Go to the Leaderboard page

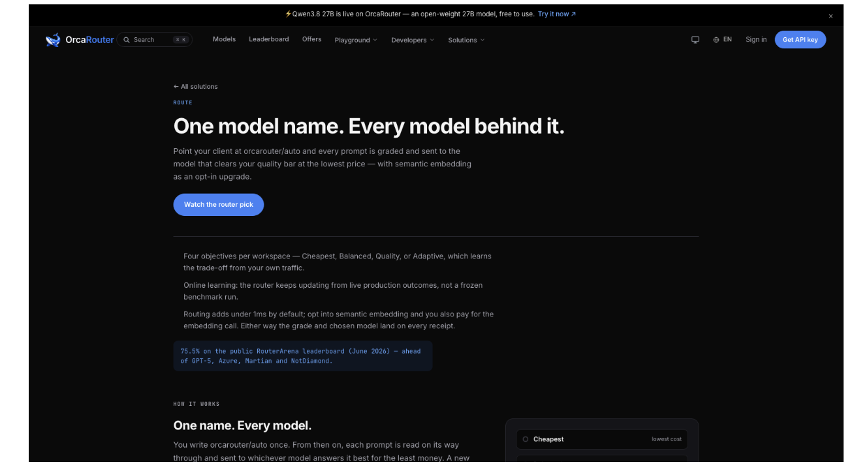point(269,39)
